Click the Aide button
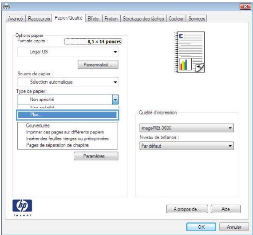 pyautogui.click(x=225, y=209)
